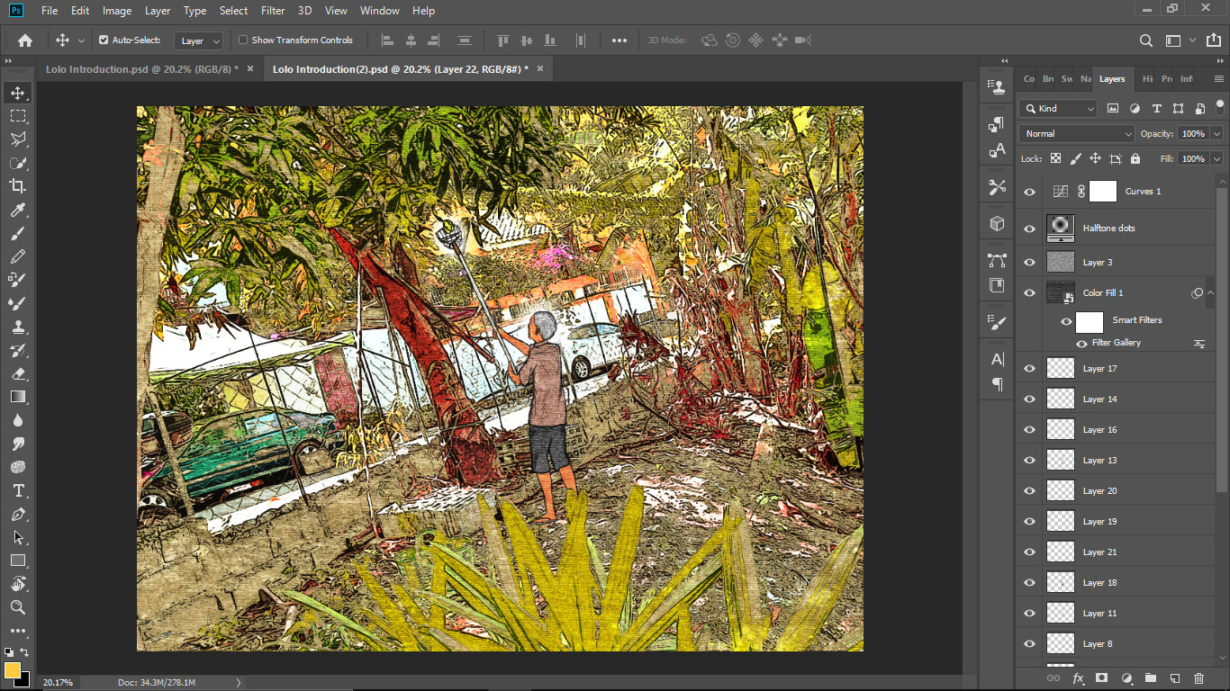
Task: Select the Horizontal Type tool
Action: pos(17,490)
